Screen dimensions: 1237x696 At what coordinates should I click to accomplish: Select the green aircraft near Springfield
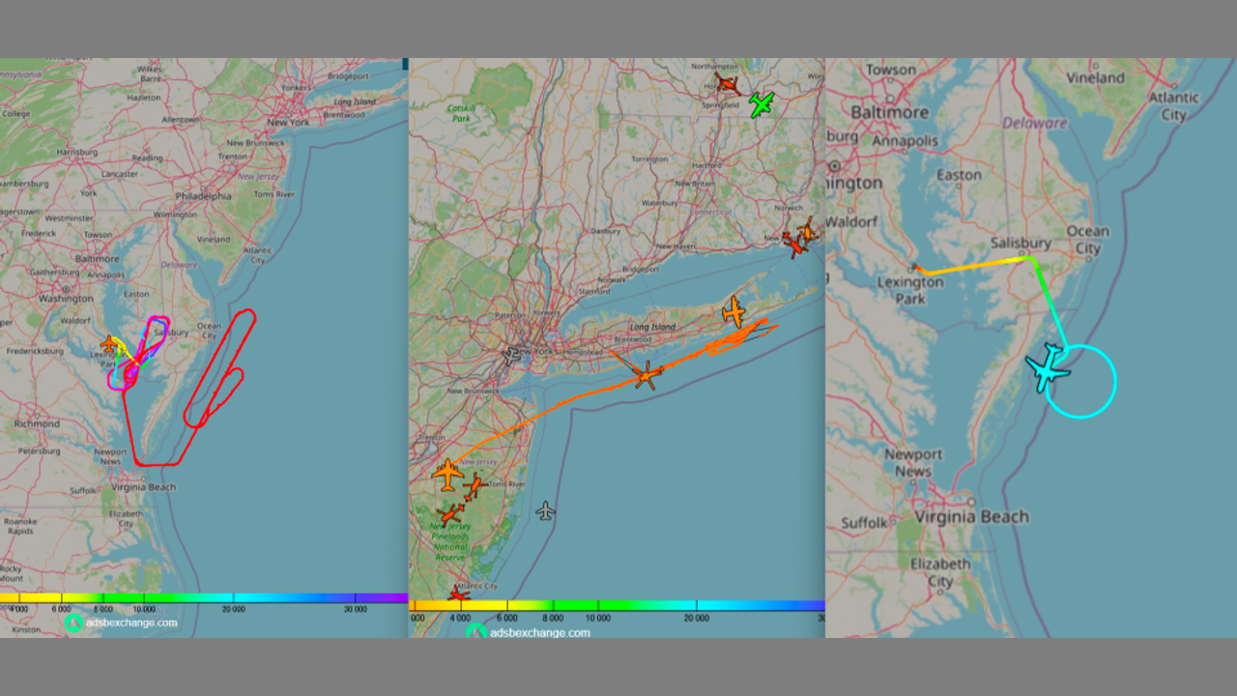point(762,105)
